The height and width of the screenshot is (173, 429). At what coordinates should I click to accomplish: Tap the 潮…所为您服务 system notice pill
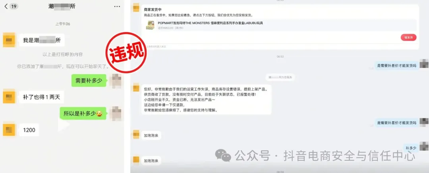coord(280,77)
